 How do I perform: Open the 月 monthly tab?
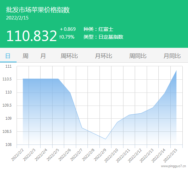43,56
